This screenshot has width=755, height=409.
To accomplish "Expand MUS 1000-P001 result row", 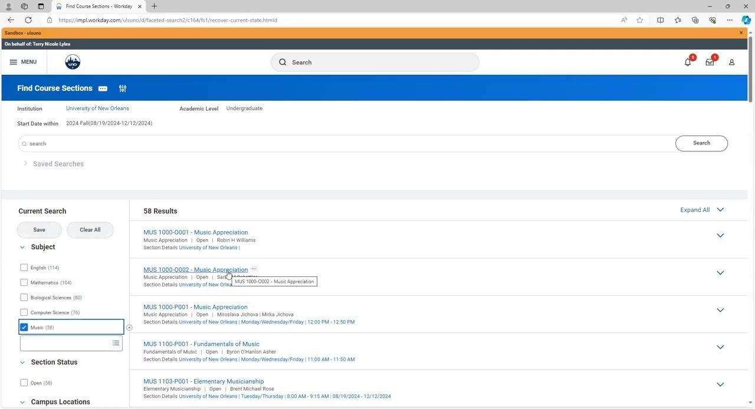I will click(720, 310).
